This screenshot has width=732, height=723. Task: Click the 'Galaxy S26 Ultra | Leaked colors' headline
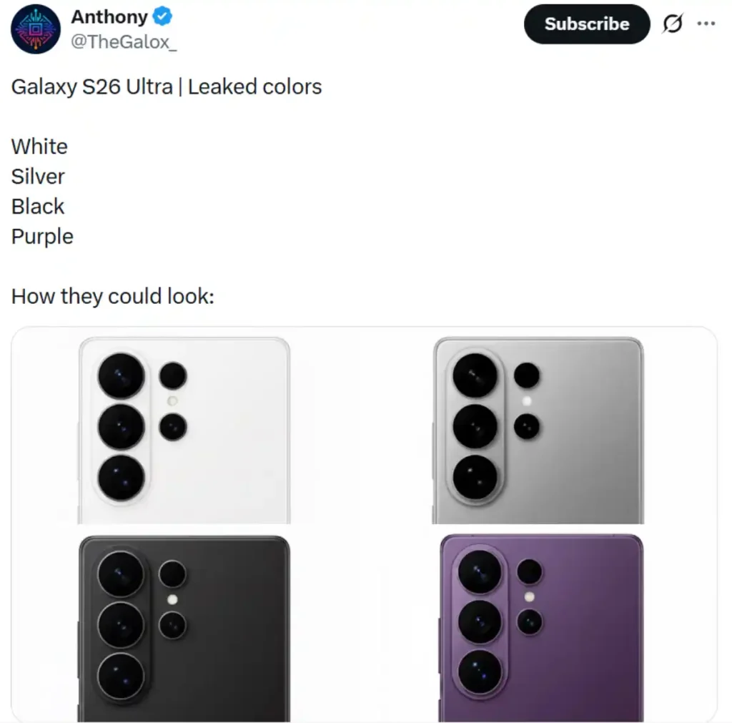click(x=167, y=87)
